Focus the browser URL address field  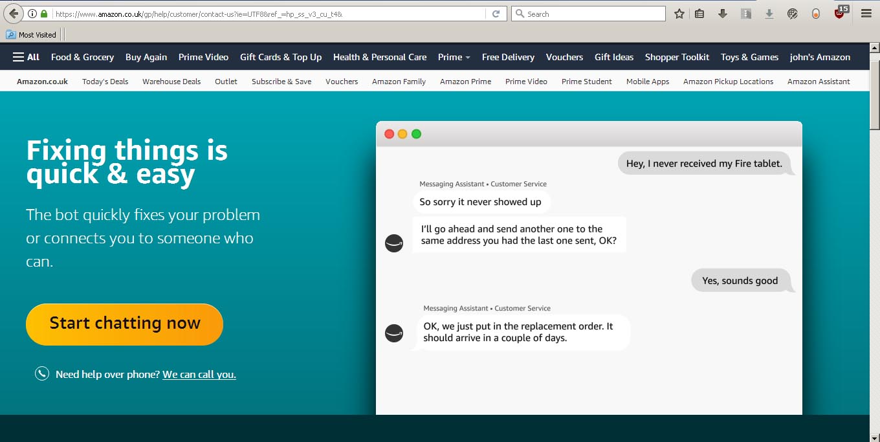pyautogui.click(x=269, y=14)
